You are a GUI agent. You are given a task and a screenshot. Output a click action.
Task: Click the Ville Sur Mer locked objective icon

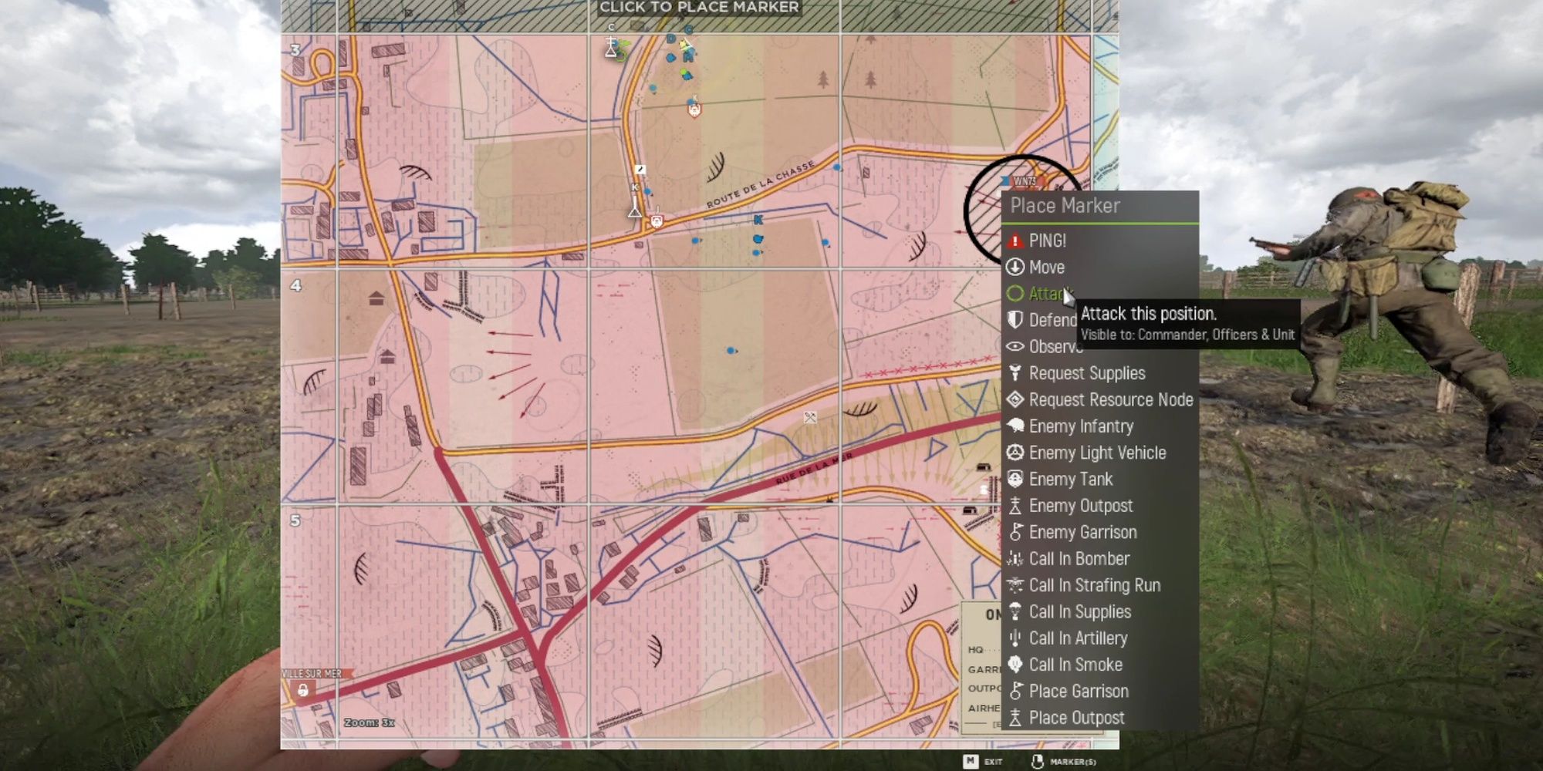coord(303,690)
